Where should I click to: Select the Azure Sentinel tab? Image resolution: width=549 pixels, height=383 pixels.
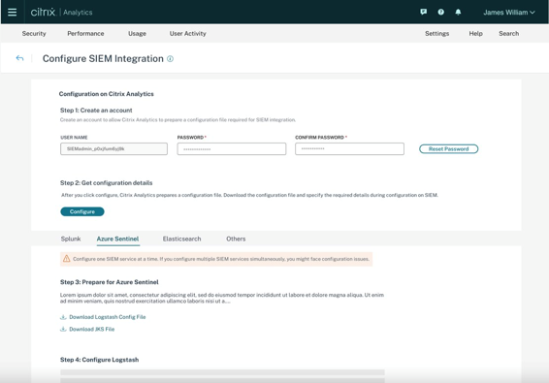(117, 239)
